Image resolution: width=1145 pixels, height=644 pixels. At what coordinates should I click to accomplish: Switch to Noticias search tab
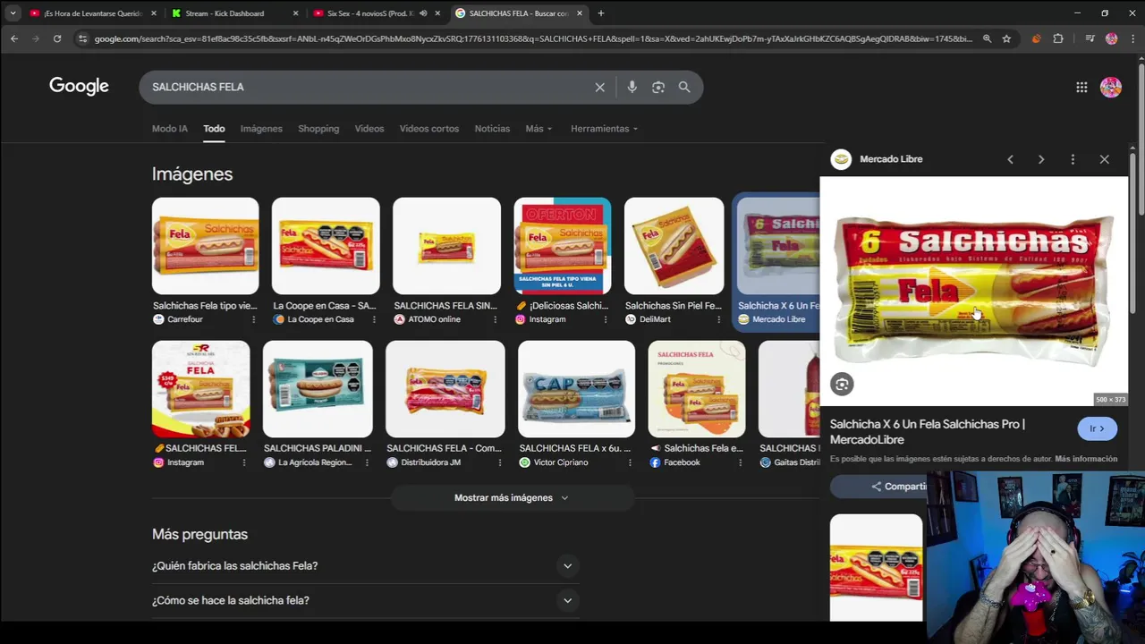click(x=492, y=129)
